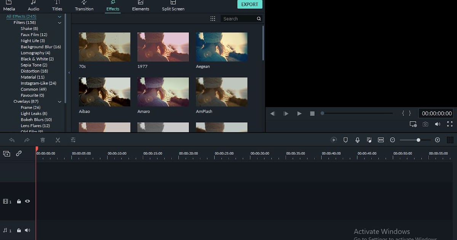457x240 pixels.
Task: Select the voiceover microphone recording icon
Action: click(357, 140)
